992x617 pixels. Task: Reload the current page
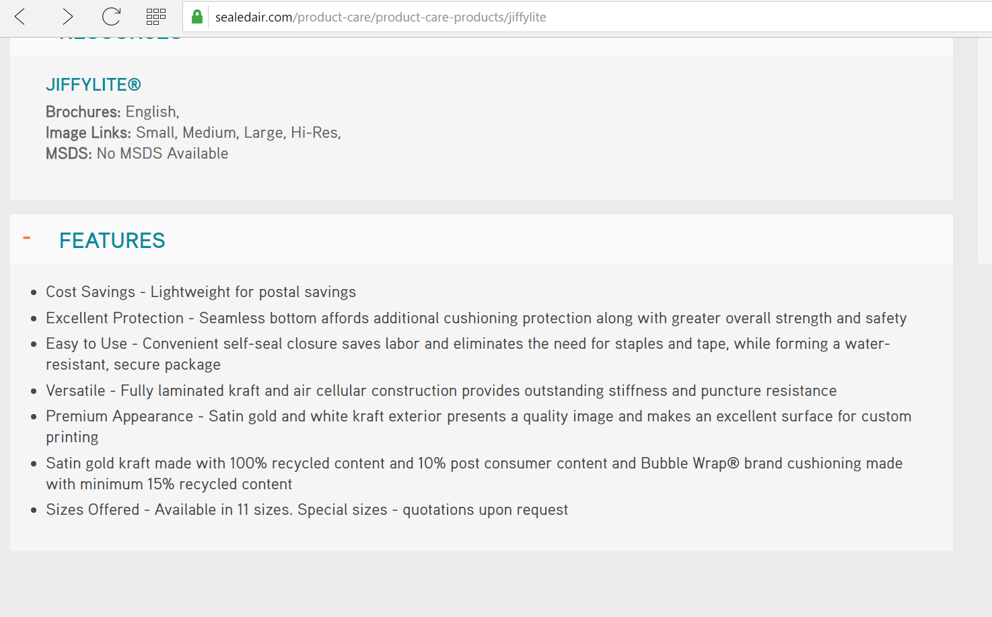tap(111, 17)
